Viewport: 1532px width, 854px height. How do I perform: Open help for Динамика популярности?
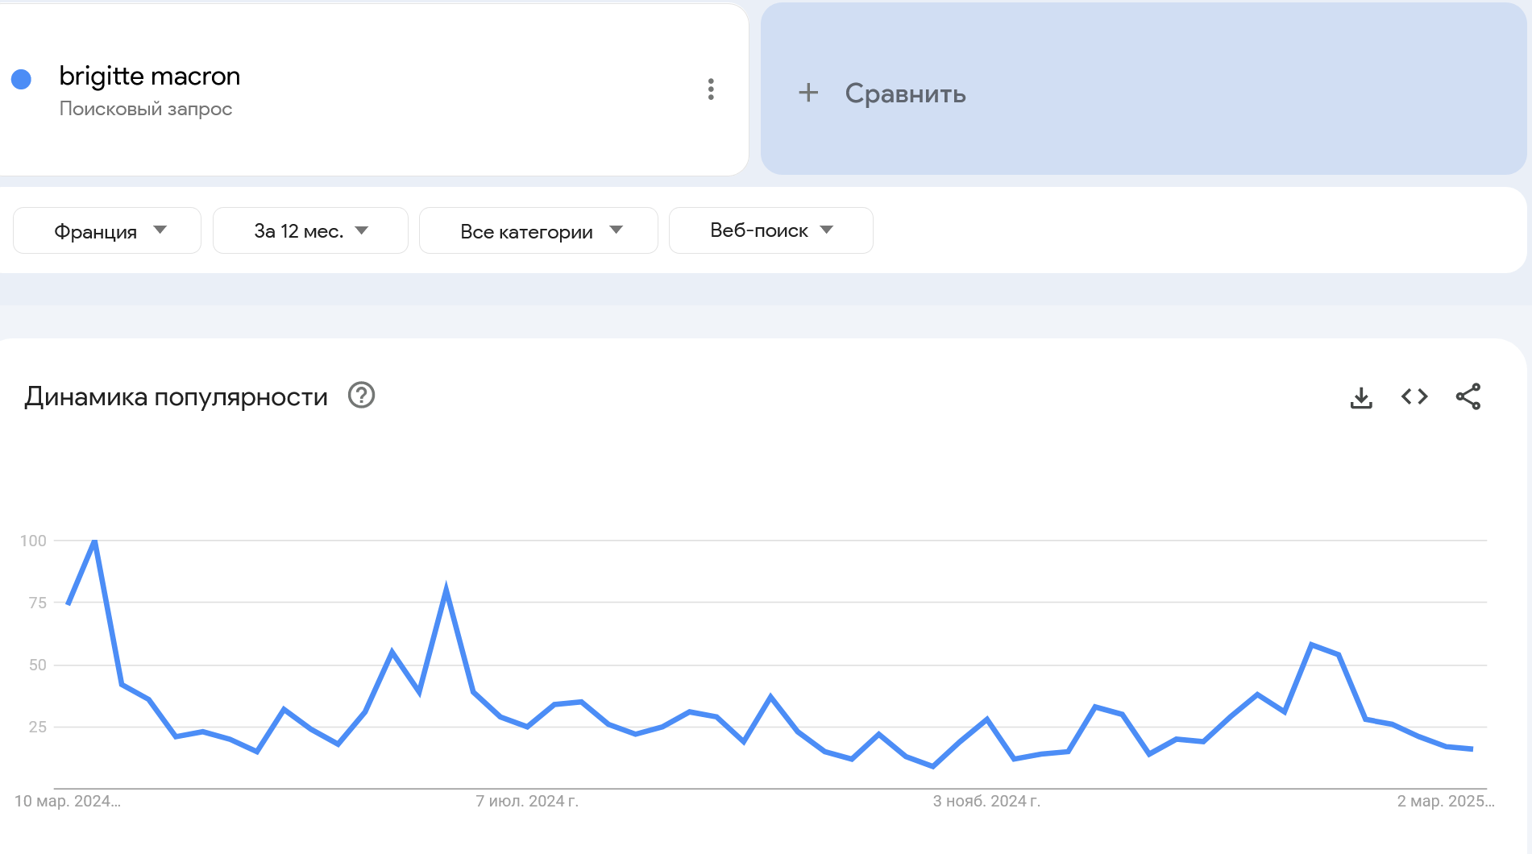(x=361, y=396)
